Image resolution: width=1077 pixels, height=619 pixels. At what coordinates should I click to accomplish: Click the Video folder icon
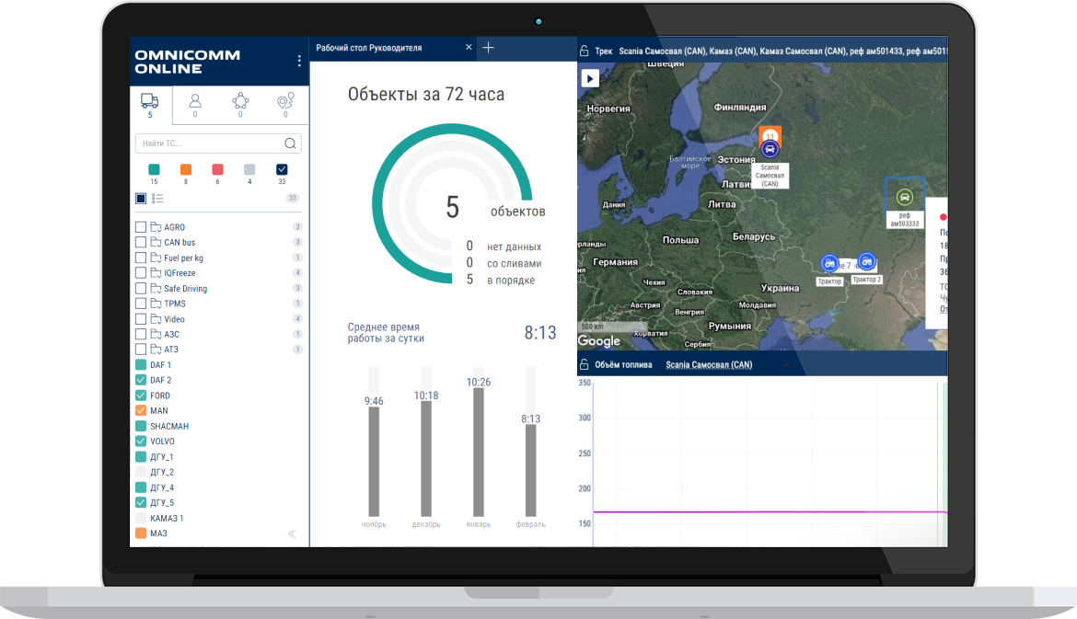coord(156,318)
